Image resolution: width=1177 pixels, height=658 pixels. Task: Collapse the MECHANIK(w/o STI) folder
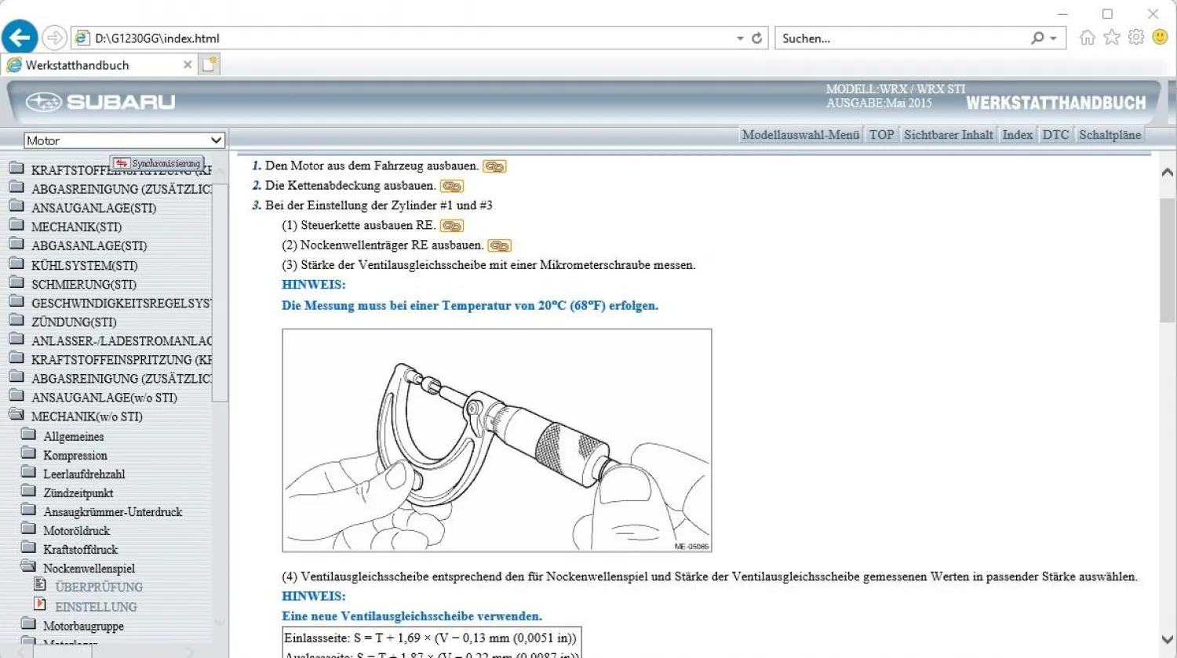(16, 416)
